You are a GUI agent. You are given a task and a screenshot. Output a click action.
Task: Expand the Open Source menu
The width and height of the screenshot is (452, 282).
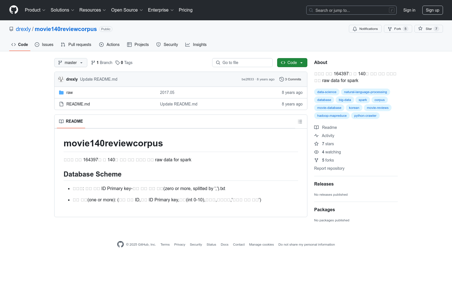point(127,10)
